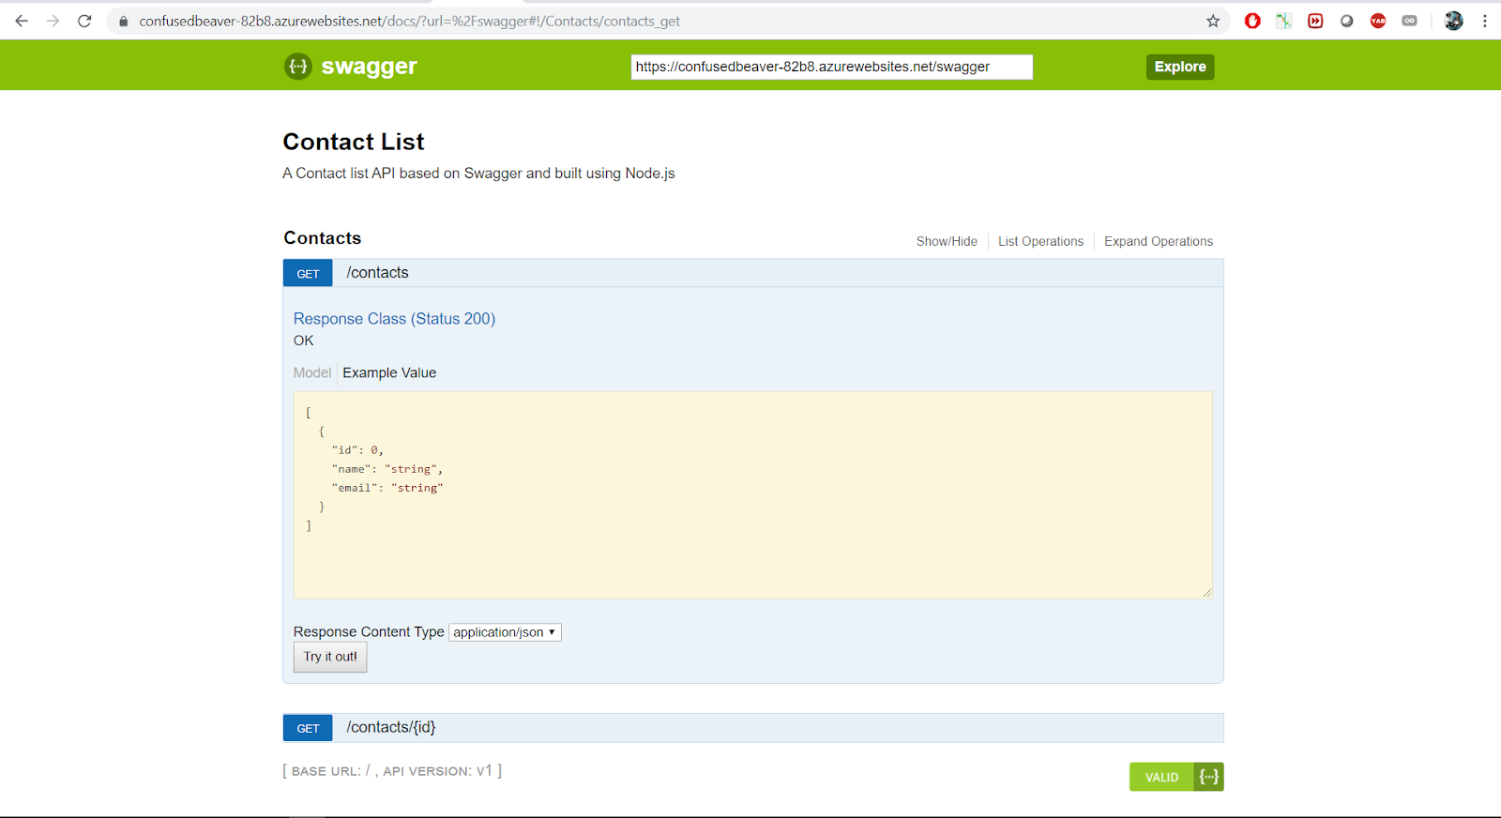
Task: Click the "name": "string" line
Action: click(x=387, y=469)
